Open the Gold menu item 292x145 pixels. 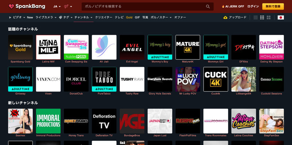pos(129,18)
